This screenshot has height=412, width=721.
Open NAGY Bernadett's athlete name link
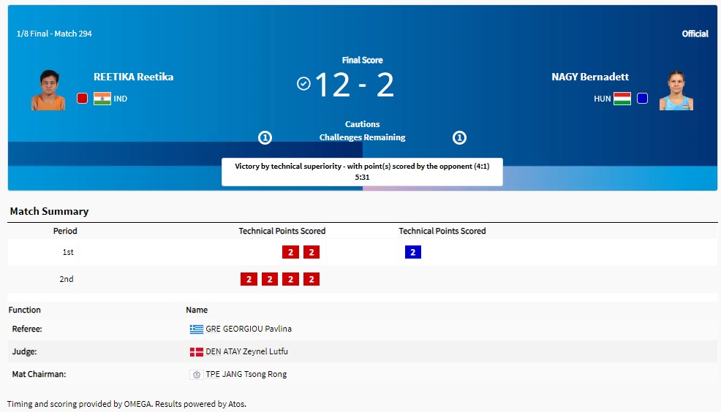tap(589, 77)
